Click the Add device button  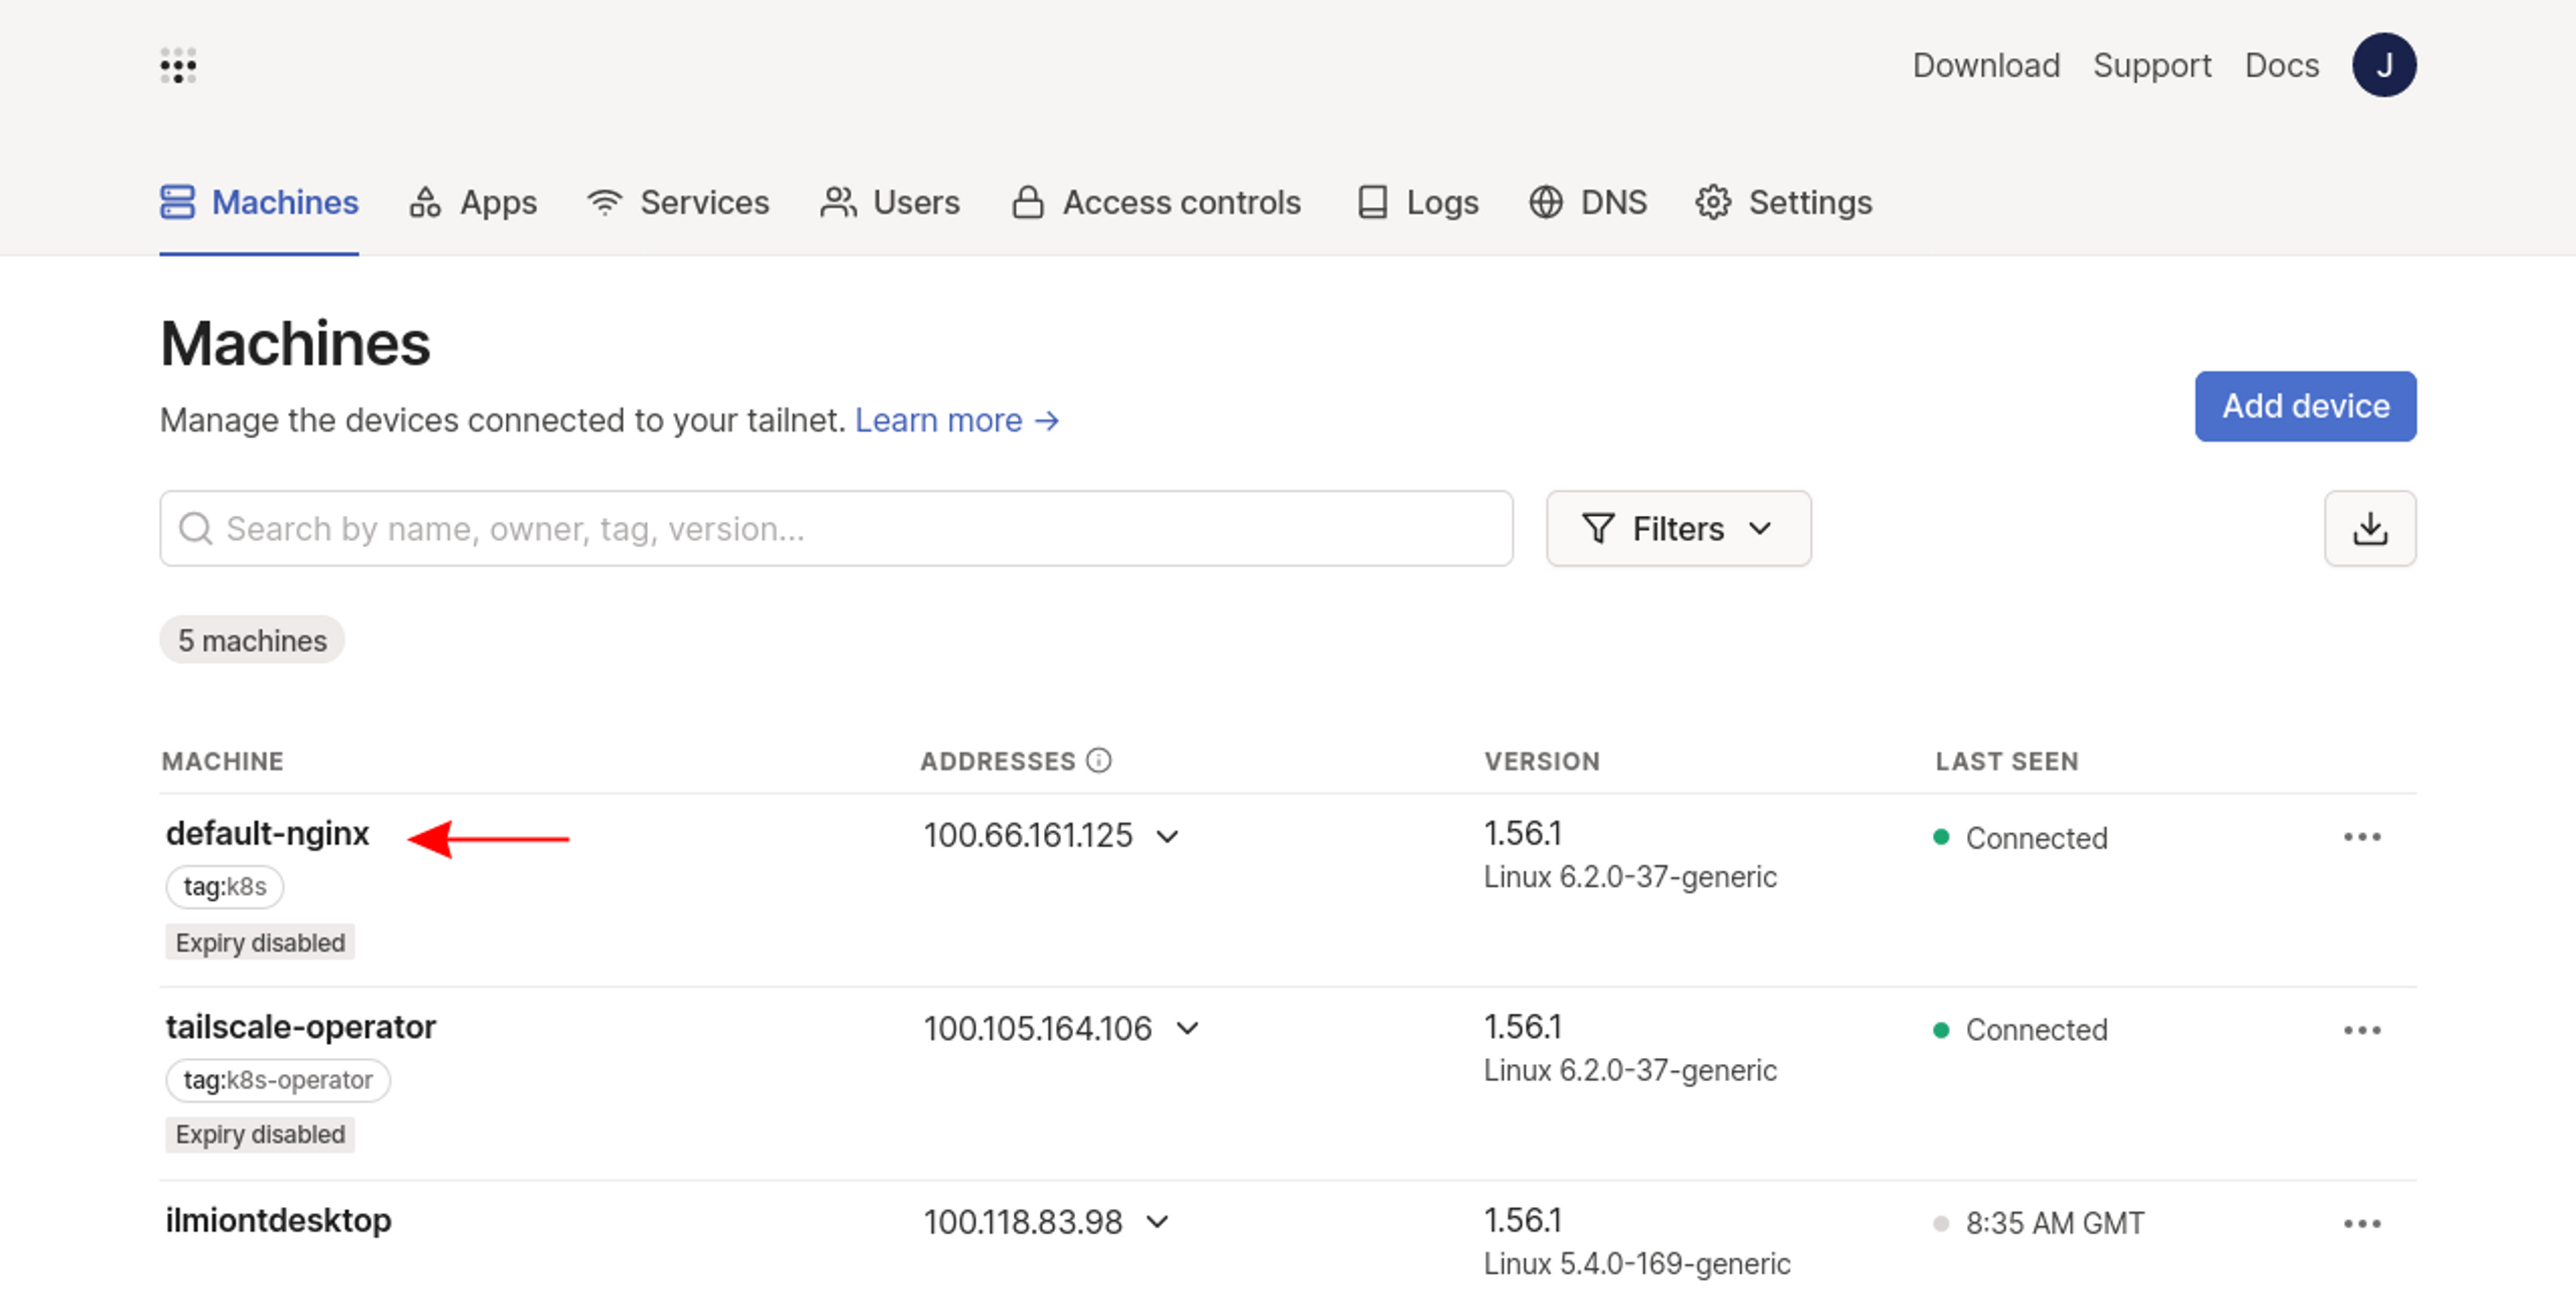2304,406
